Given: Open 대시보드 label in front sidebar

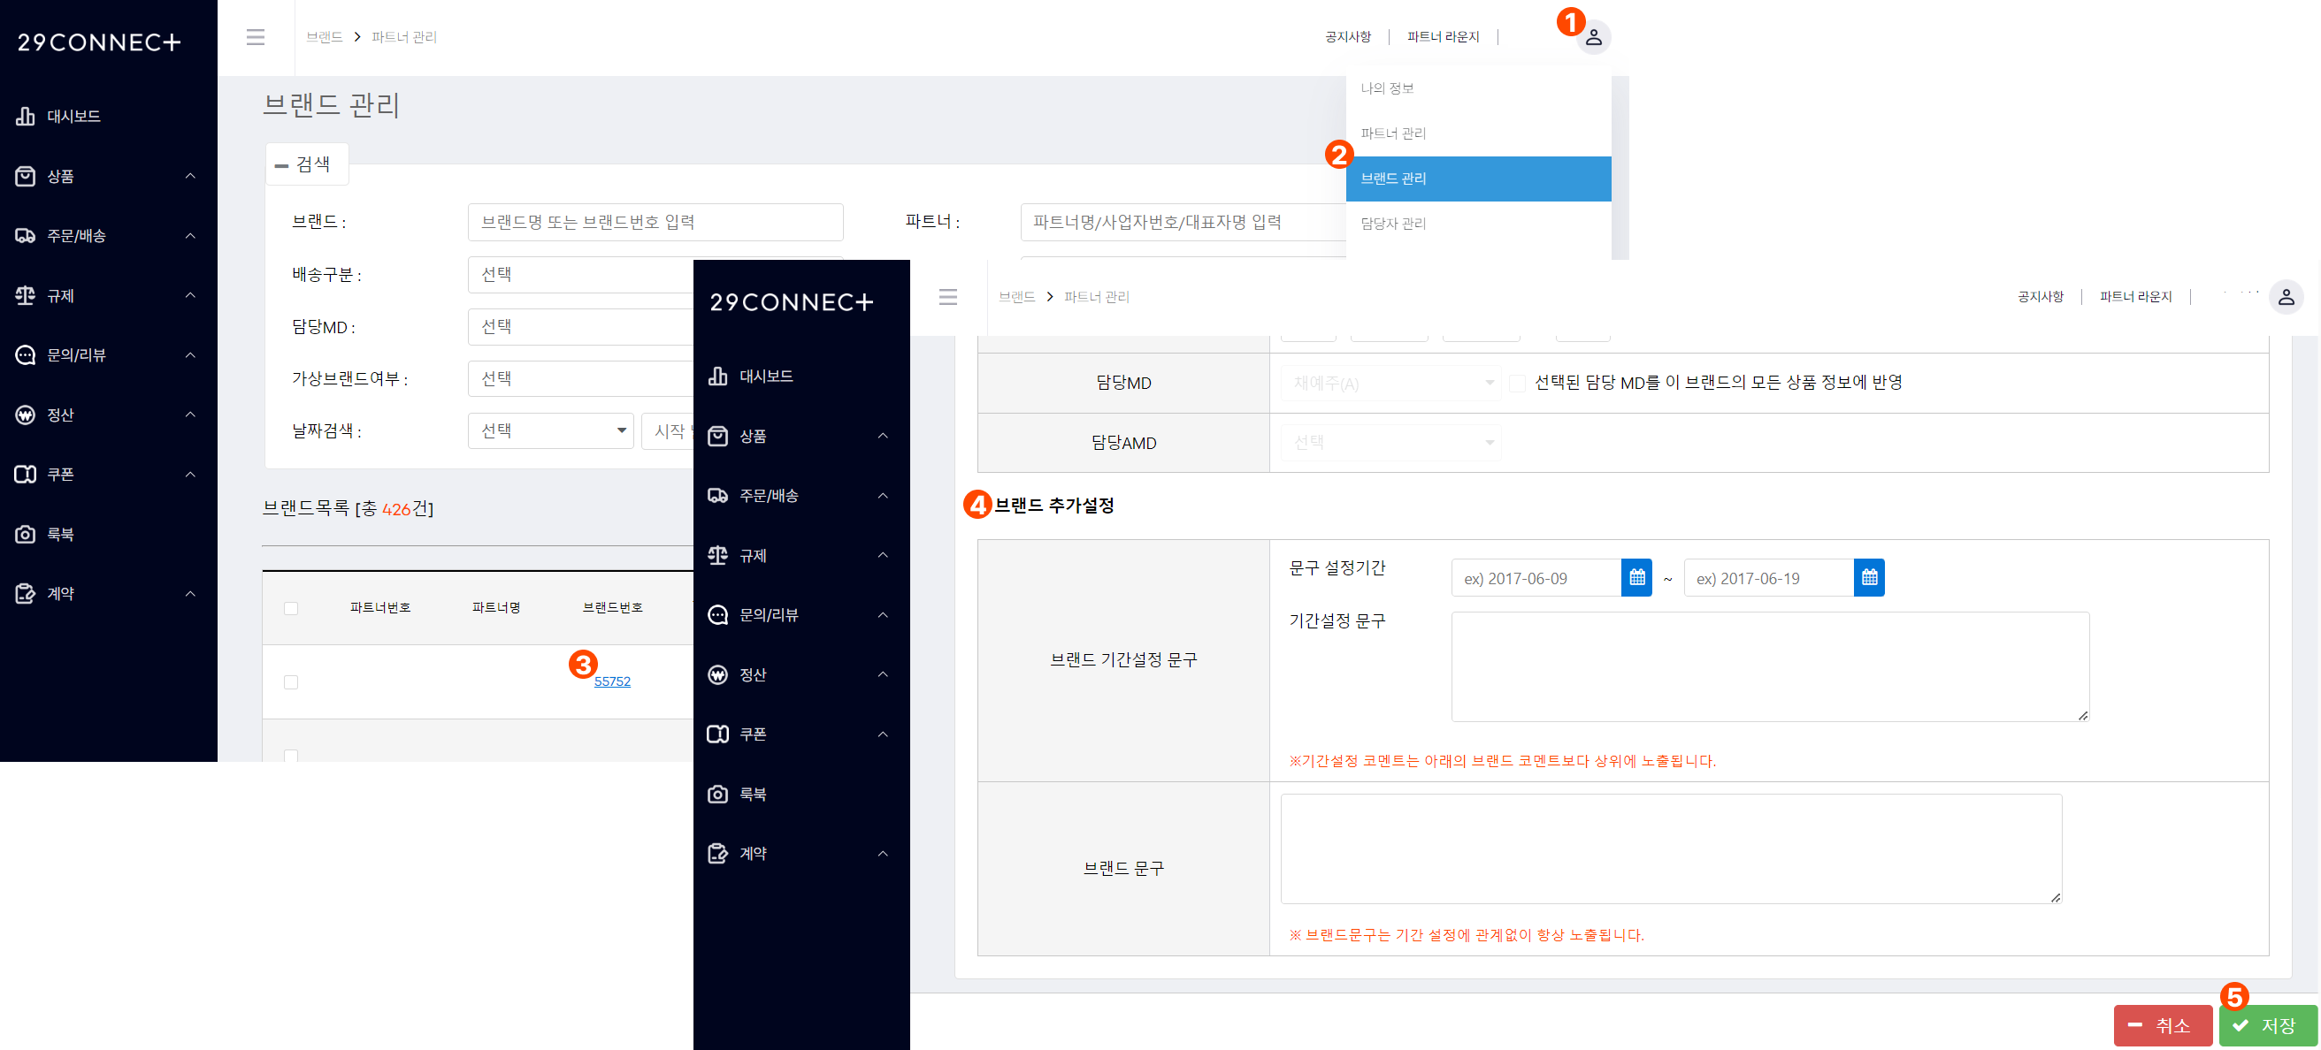Looking at the screenshot, I should [x=766, y=377].
